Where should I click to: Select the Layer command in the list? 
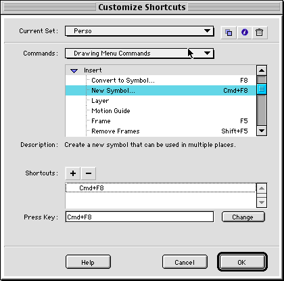161,101
